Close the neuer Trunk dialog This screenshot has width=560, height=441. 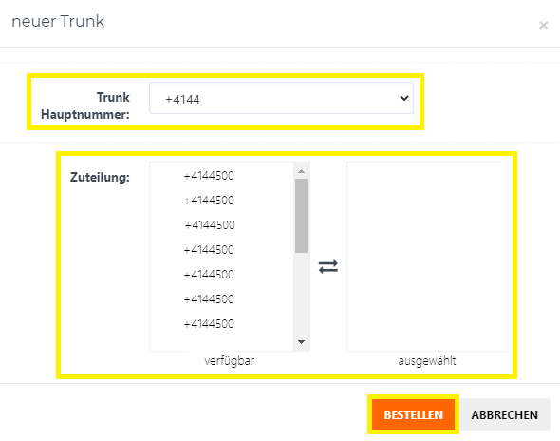(543, 26)
